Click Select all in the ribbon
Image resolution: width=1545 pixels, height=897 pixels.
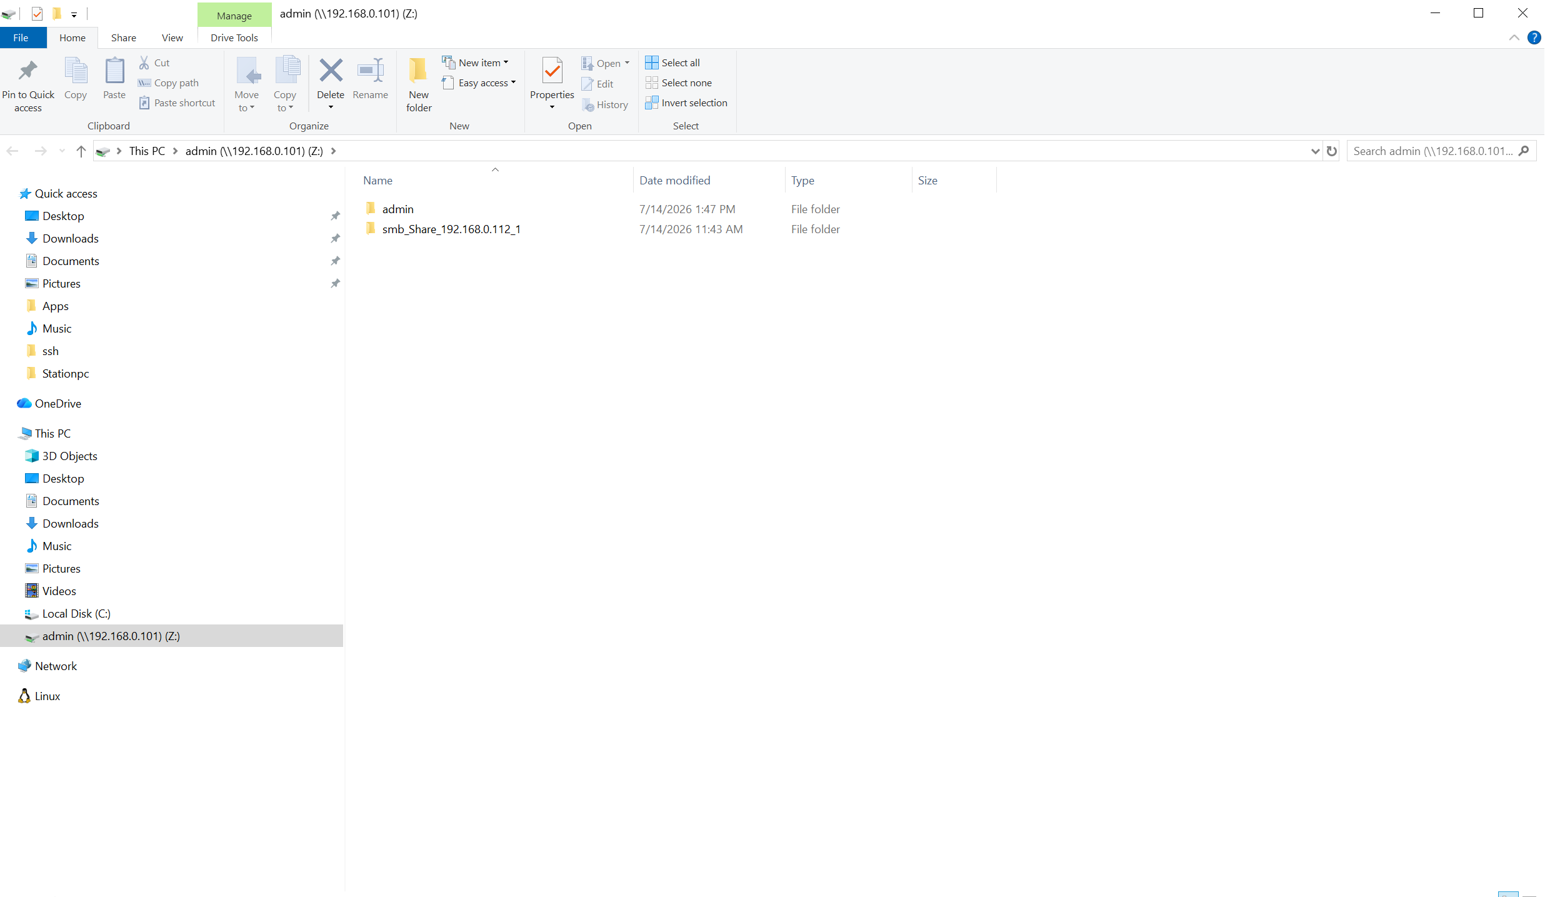pyautogui.click(x=672, y=63)
